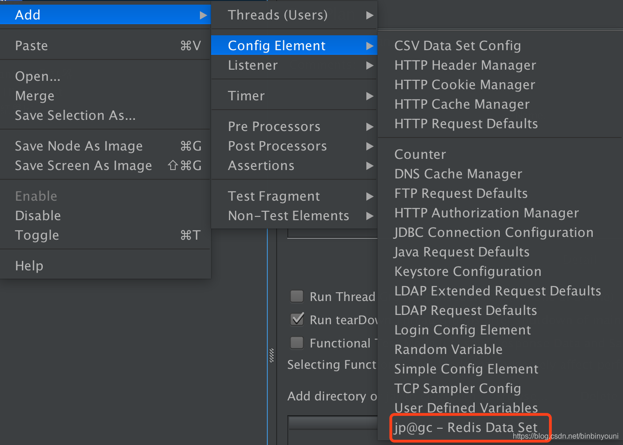Add an HTTP Cache Manager
623x445 pixels.
(500, 104)
